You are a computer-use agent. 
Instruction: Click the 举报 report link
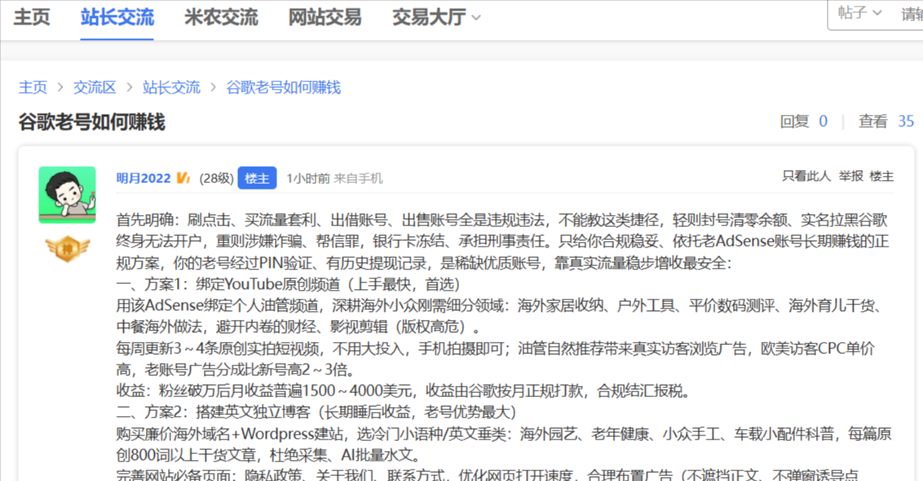pos(850,176)
